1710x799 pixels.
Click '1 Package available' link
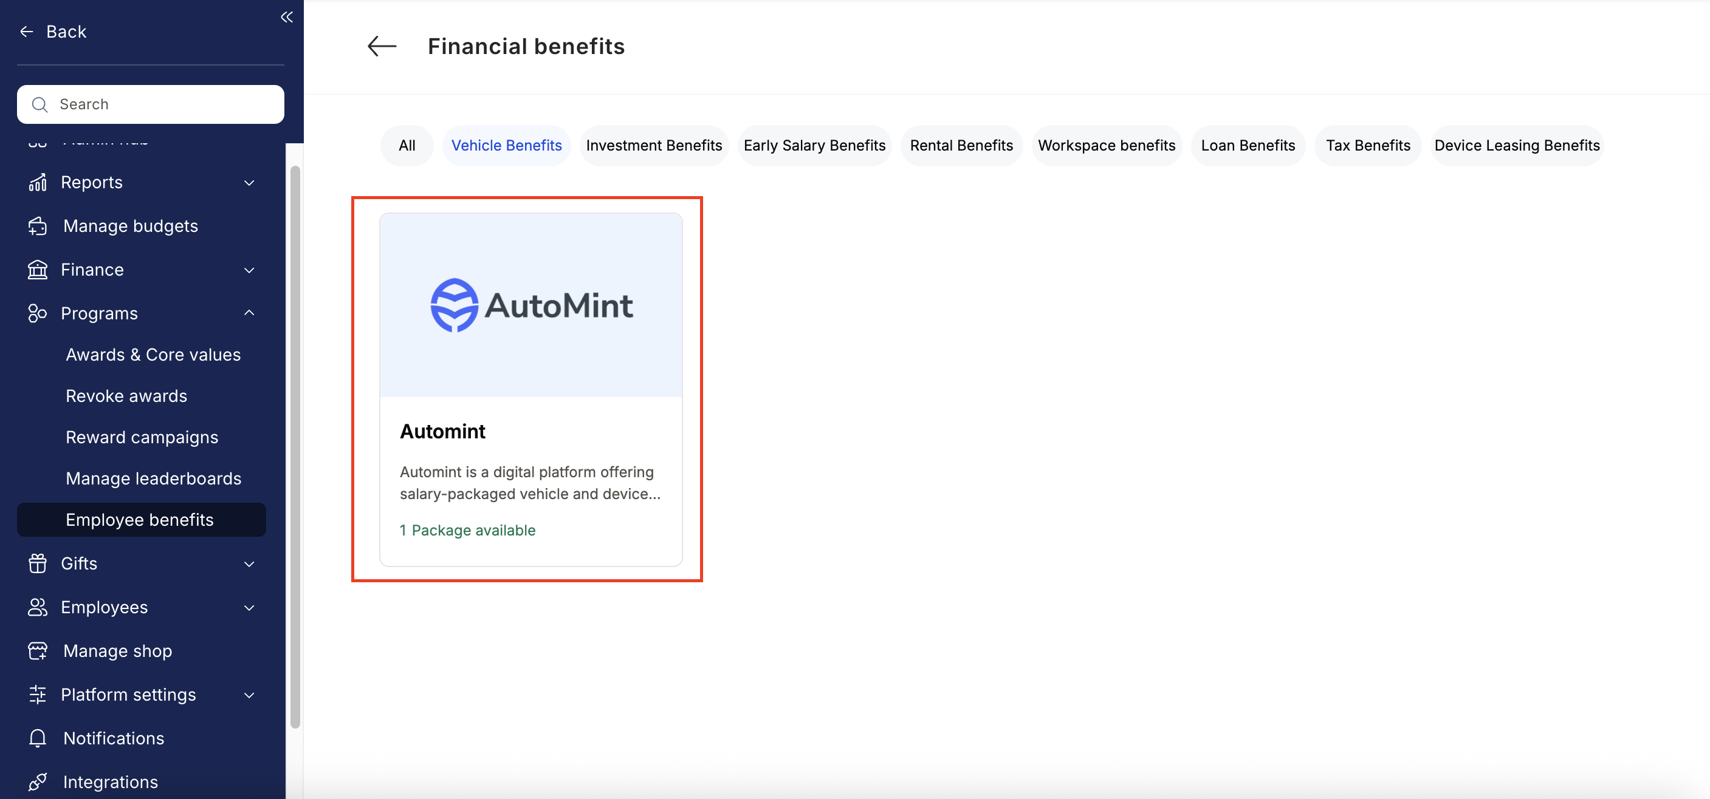click(x=467, y=531)
